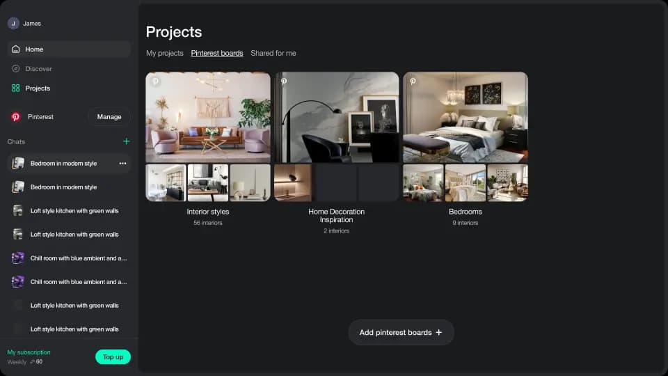The width and height of the screenshot is (668, 376).
Task: Open third small thumbnail under Interior styles
Action: point(250,183)
